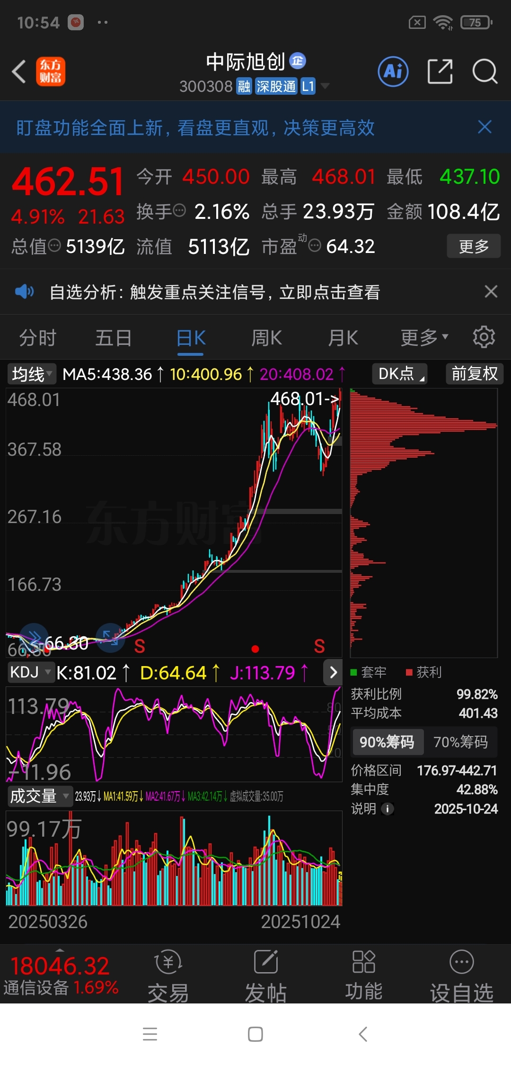Tap the 集中度 42.88% value
Image resolution: width=511 pixels, height=1065 pixels.
click(477, 789)
